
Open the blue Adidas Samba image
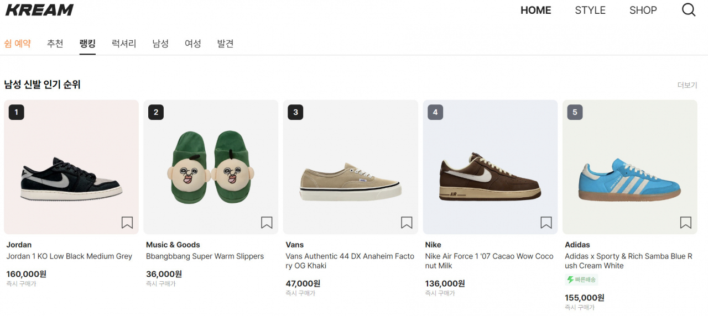(x=630, y=167)
